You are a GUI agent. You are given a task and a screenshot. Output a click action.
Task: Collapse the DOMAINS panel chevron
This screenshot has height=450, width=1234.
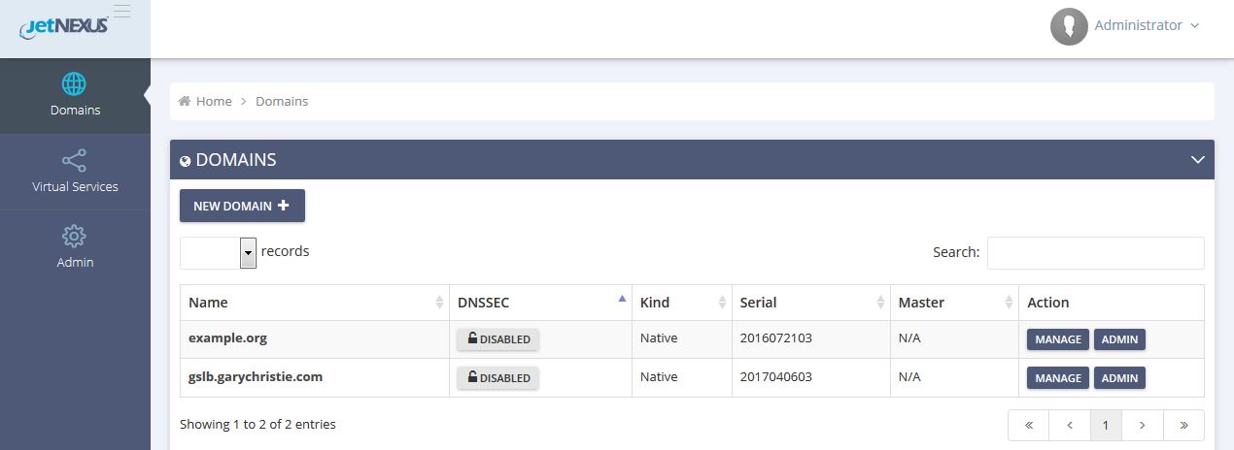coord(1198,159)
